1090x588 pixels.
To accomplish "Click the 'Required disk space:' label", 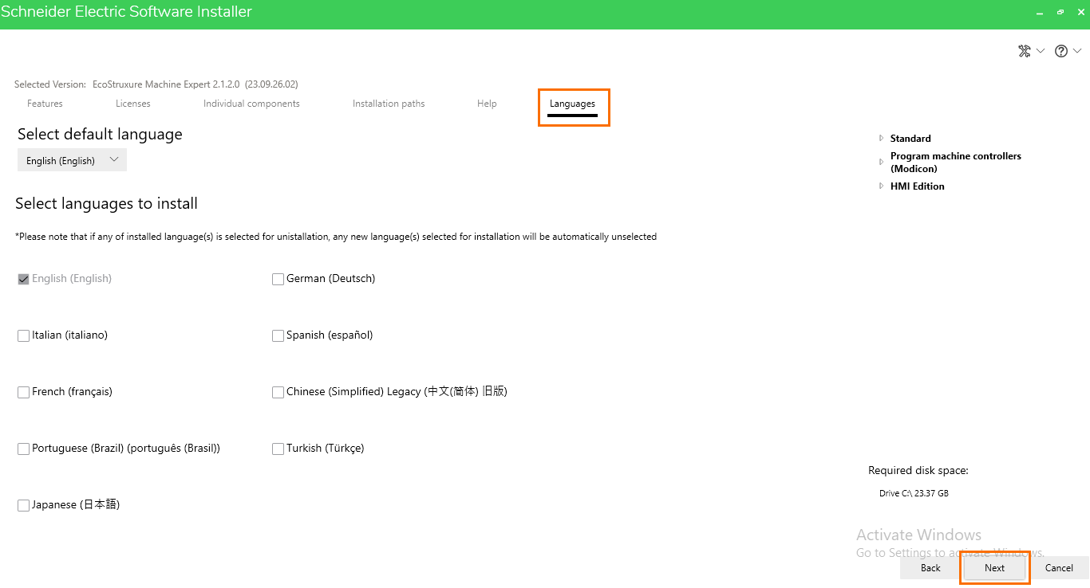I will [918, 471].
